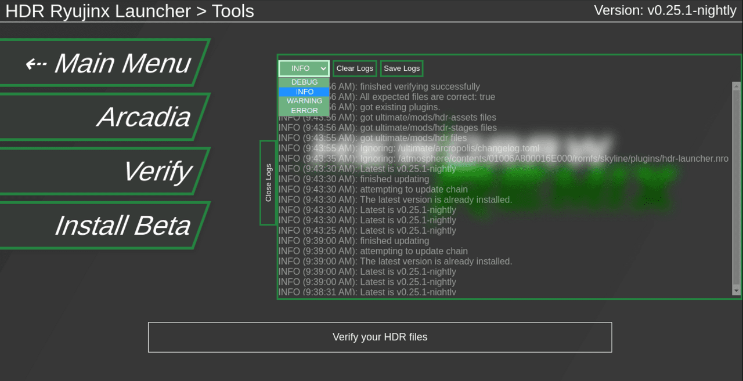Click the 9:43:25 AM 'Latest is v0.25.1-nightly' line
Viewport: 743px width, 381px height.
pos(367,230)
